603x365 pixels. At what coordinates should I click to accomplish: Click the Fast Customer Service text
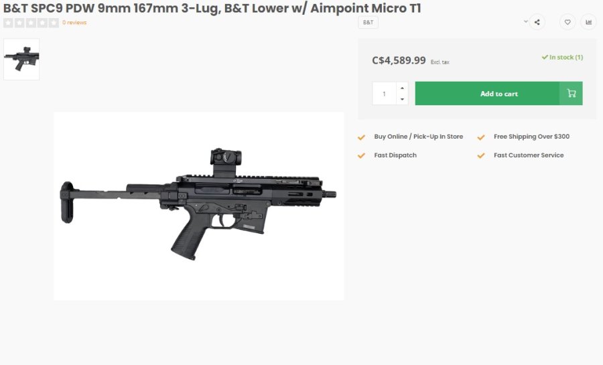pos(529,155)
